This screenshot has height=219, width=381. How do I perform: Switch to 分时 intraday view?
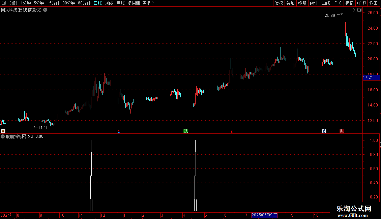[13, 3]
